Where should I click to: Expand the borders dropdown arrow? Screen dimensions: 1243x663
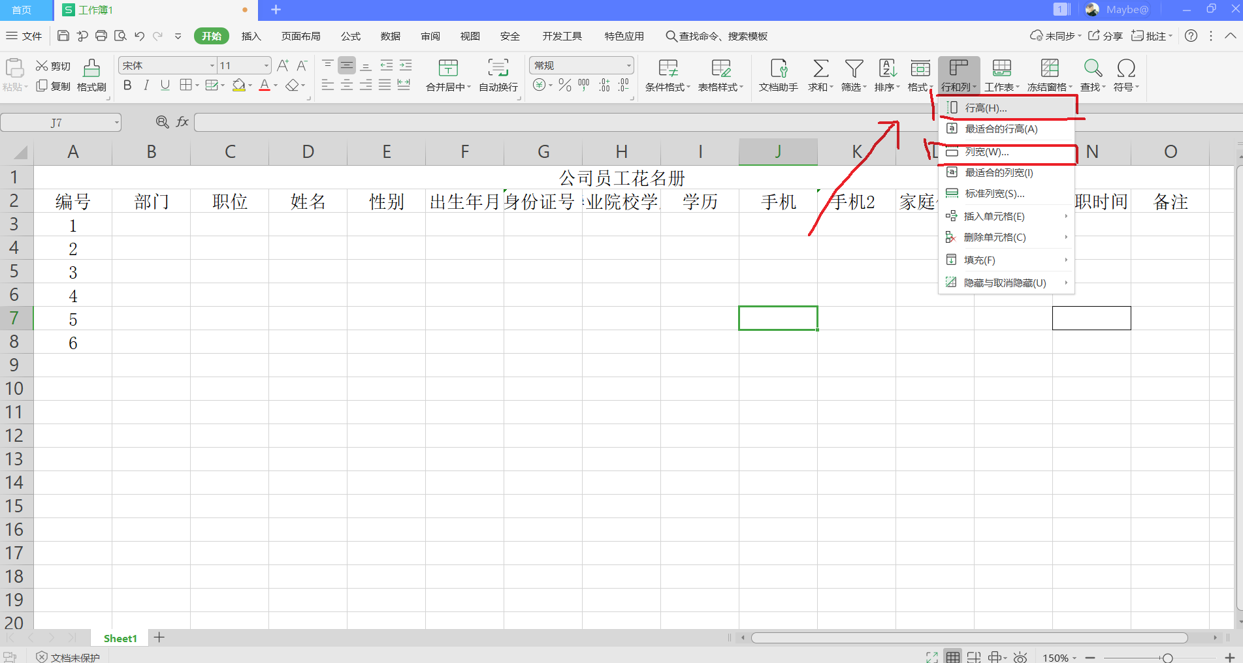(197, 85)
